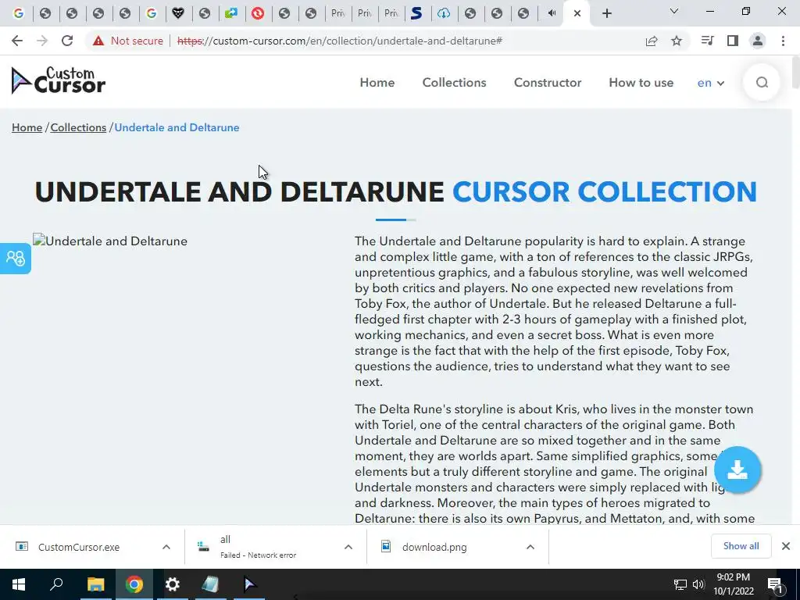Open a new browser tab
This screenshot has height=600, width=800.
(x=606, y=13)
